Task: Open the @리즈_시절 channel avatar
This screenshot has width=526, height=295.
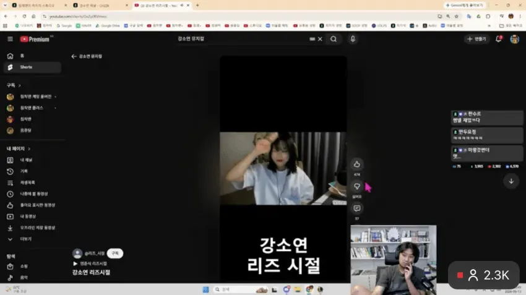Action: coord(77,254)
